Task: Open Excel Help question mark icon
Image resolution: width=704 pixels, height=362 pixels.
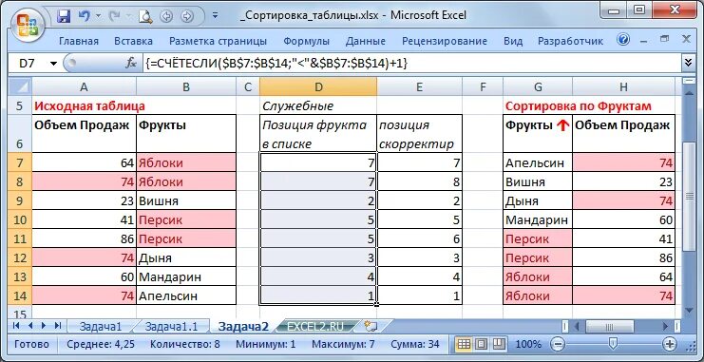Action: click(x=623, y=40)
